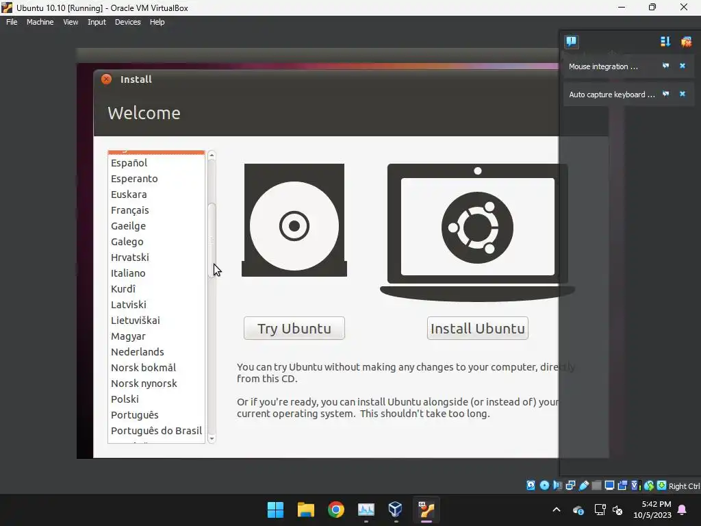Screen dimensions: 701x526
Task: Open Google Chrome from the taskbar
Action: (x=335, y=510)
